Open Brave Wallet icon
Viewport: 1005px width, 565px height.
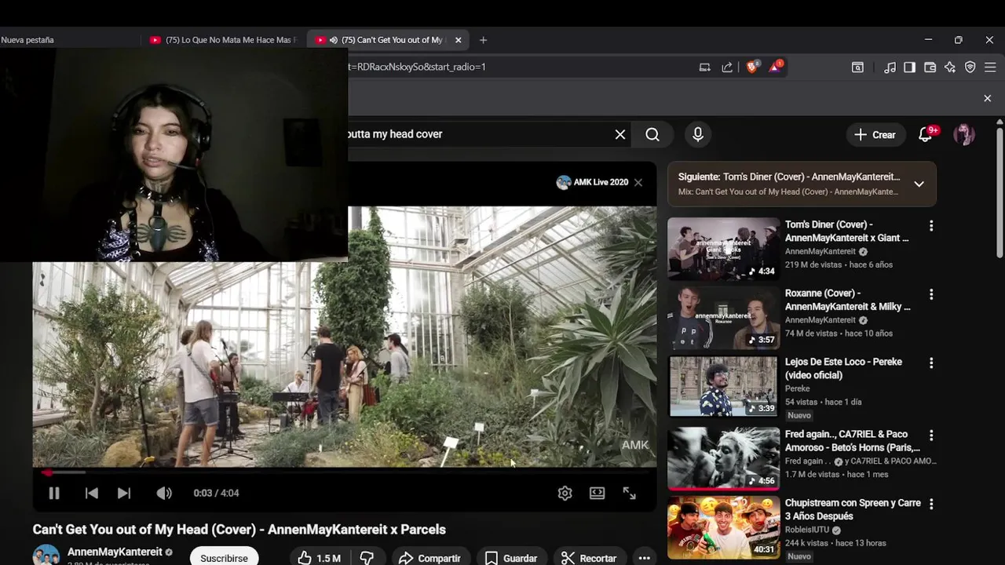pos(930,67)
